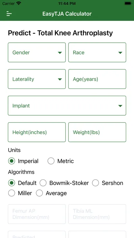The height and width of the screenshot is (238, 134).
Task: Open the hamburger menu icon
Action: click(x=9, y=14)
